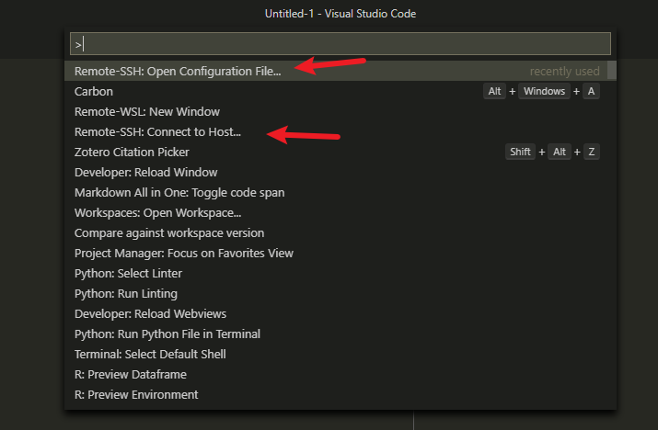Open Zotero Citation Picker

click(340, 152)
